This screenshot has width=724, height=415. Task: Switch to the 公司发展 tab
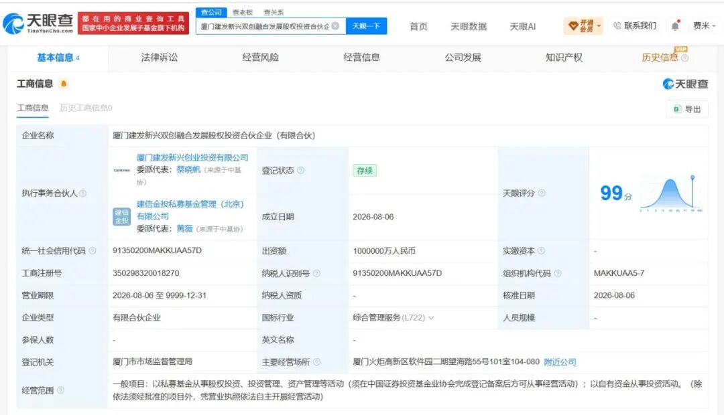click(463, 58)
